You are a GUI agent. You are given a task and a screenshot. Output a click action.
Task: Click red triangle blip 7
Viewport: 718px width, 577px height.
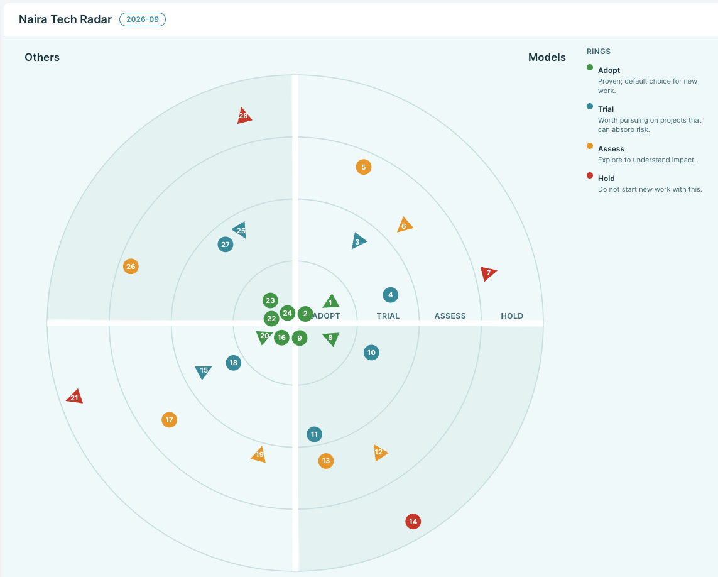click(488, 273)
